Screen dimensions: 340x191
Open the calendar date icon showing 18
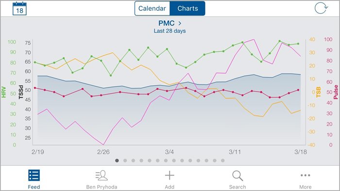click(19, 9)
